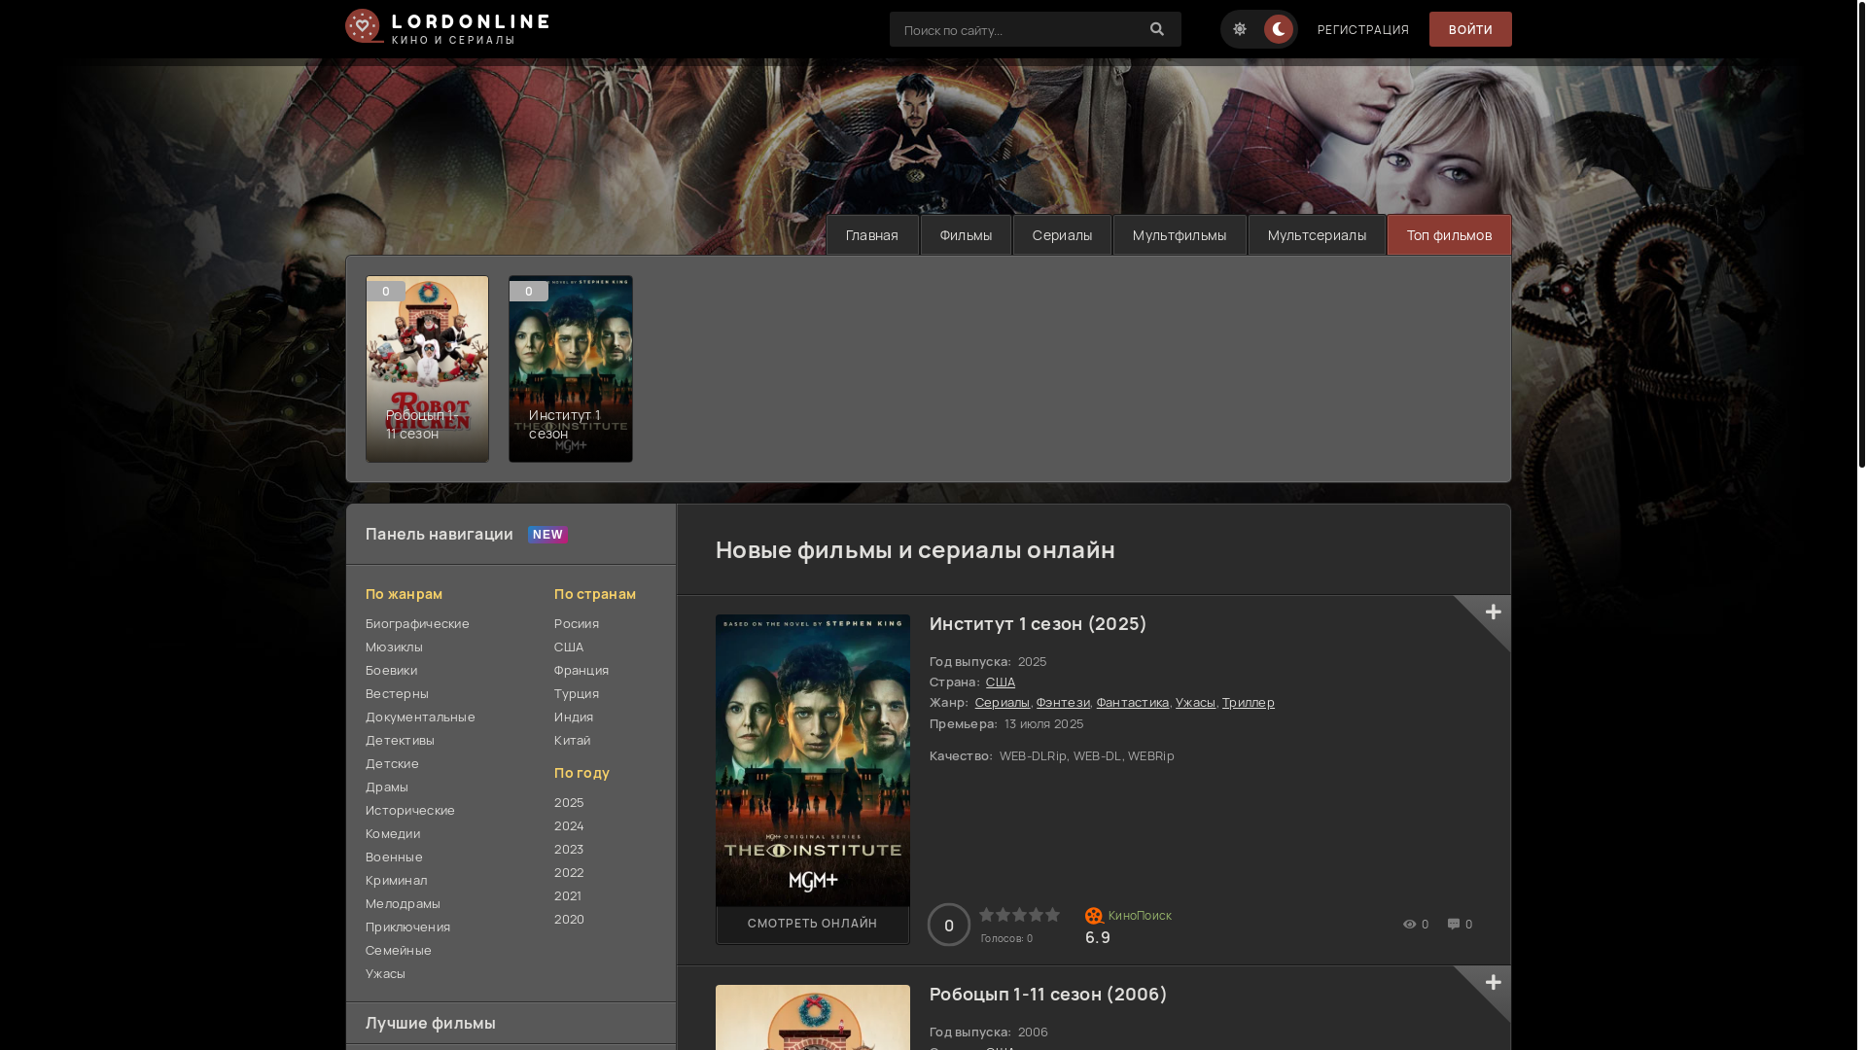Choose Криминал genre in sidebar
The height and width of the screenshot is (1050, 1867).
[x=396, y=880]
